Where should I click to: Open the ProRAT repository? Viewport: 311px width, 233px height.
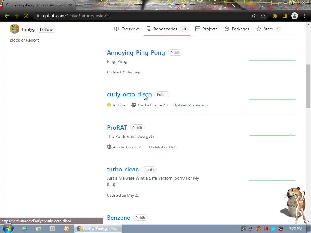click(x=117, y=128)
